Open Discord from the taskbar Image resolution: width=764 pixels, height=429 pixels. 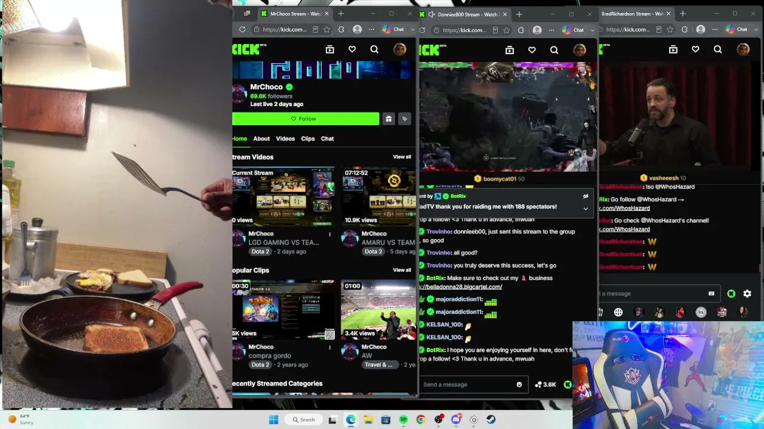tap(456, 420)
